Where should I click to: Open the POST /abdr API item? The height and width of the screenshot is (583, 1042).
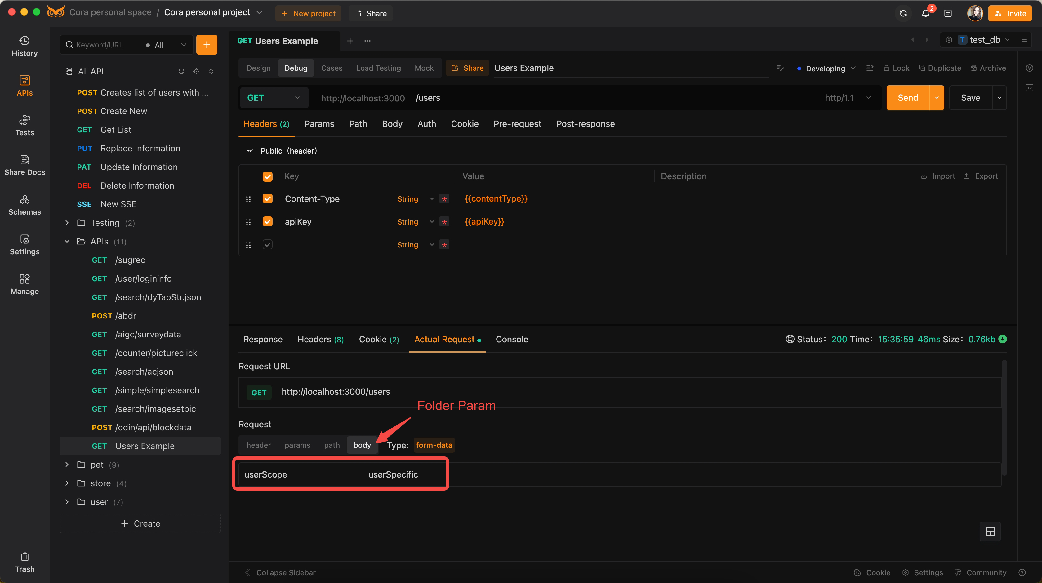coord(140,316)
